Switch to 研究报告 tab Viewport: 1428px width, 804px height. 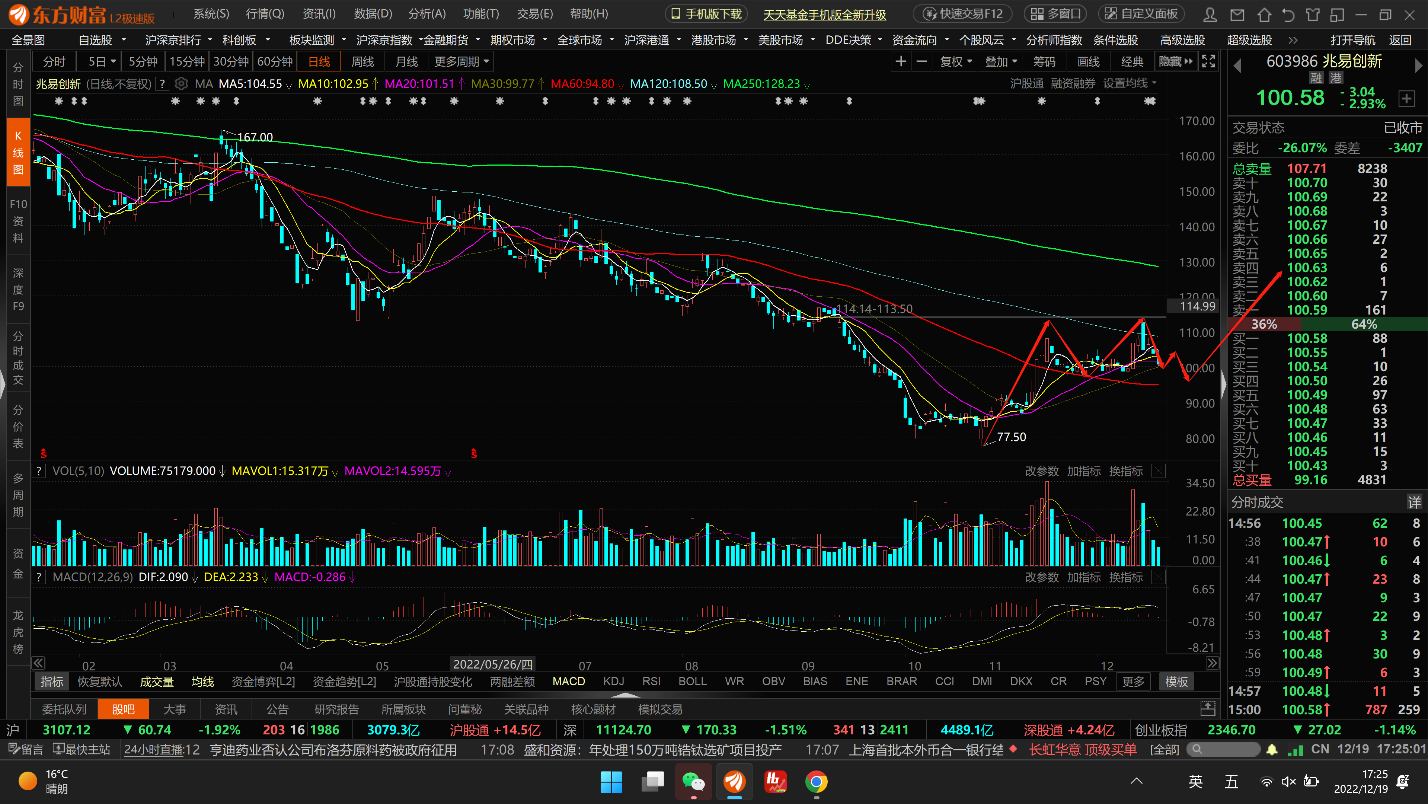pos(336,709)
